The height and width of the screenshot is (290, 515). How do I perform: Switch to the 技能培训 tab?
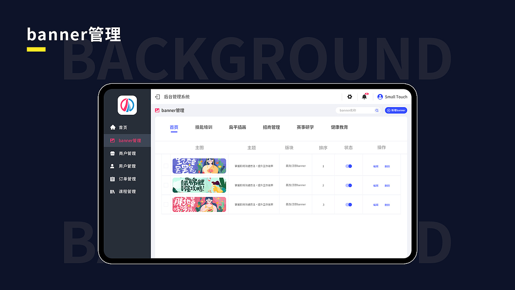pyautogui.click(x=204, y=127)
